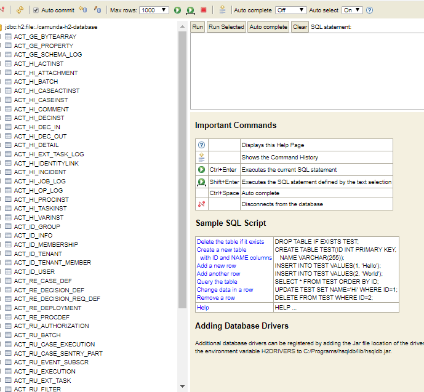The image size is (424, 392).
Task: Click the ACT_HI_CASEINST table icon
Action: tap(9, 100)
